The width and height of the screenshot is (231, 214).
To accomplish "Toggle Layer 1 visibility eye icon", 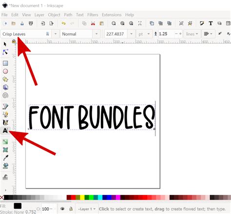I will click(62, 209).
